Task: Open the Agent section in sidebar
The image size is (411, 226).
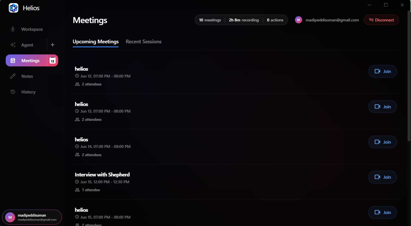Action: 26,45
